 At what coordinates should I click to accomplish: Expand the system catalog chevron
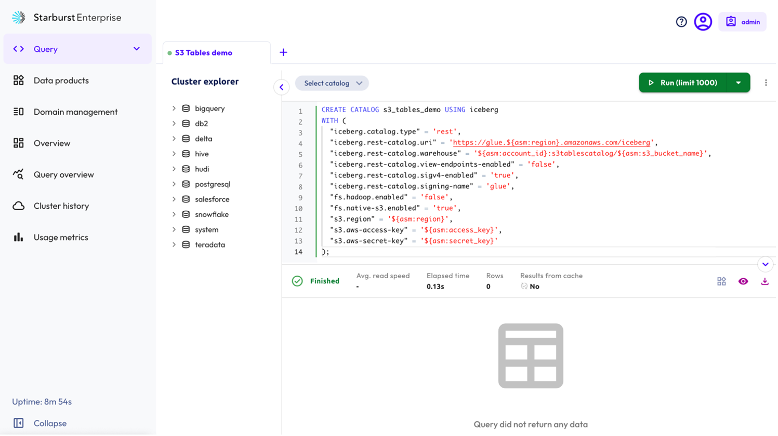pyautogui.click(x=174, y=230)
